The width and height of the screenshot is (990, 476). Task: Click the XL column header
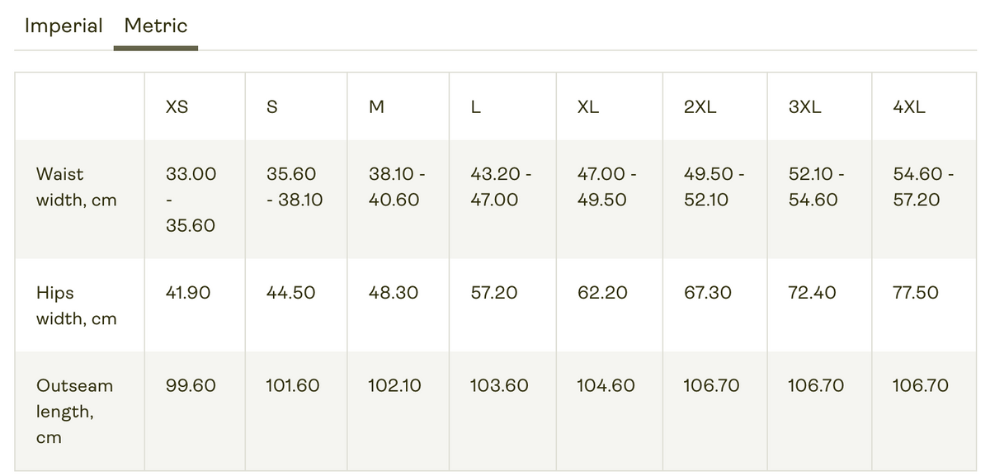click(x=588, y=107)
